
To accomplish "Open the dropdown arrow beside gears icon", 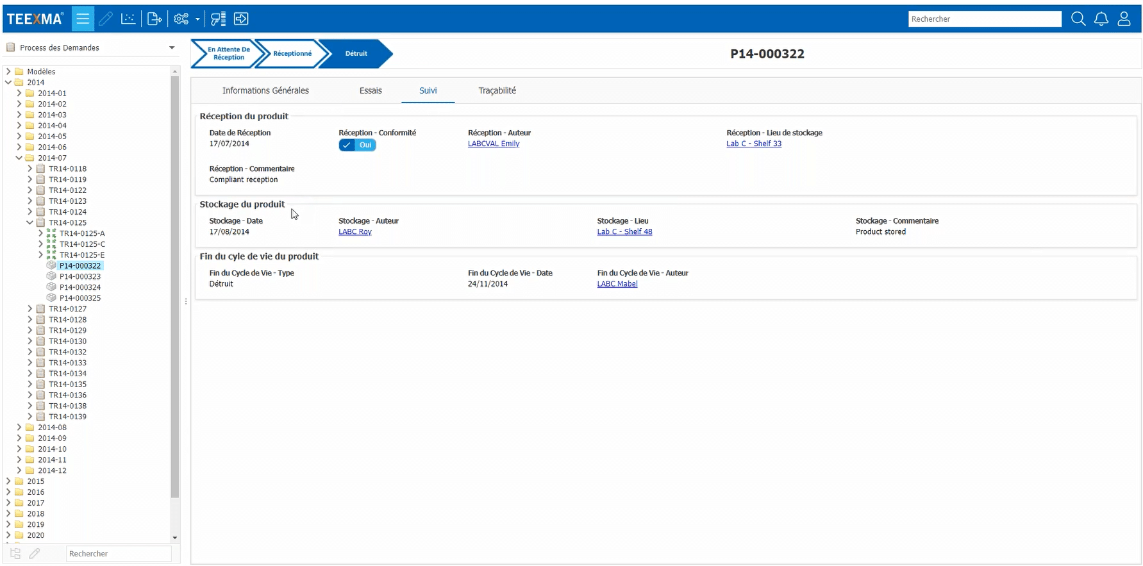I will 197,19.
